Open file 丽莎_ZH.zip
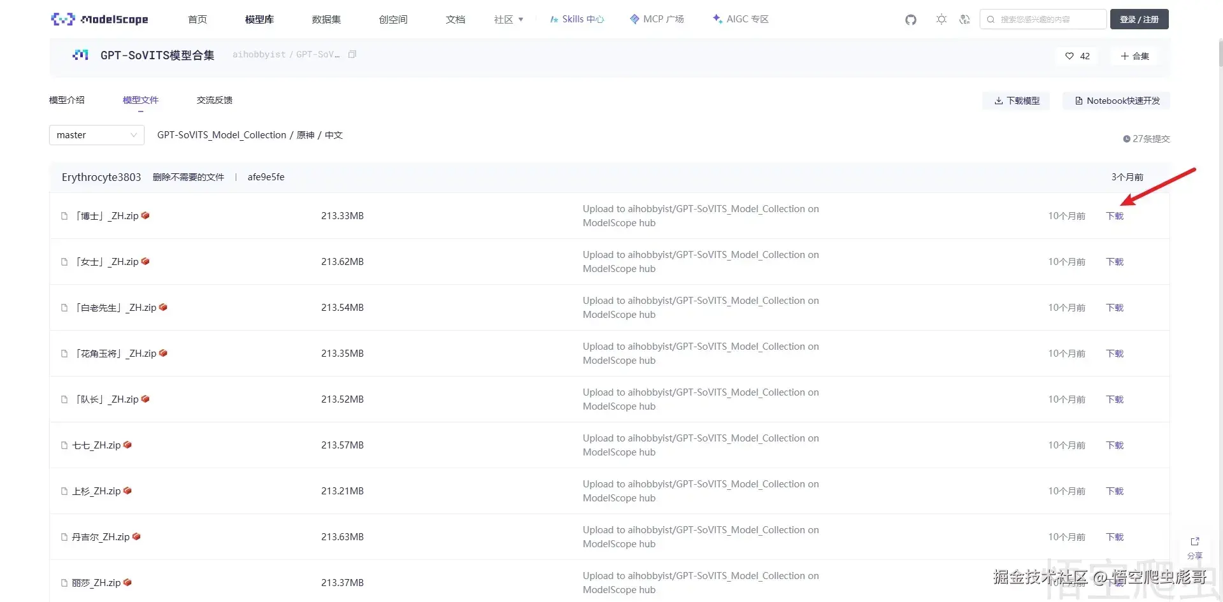 click(96, 583)
